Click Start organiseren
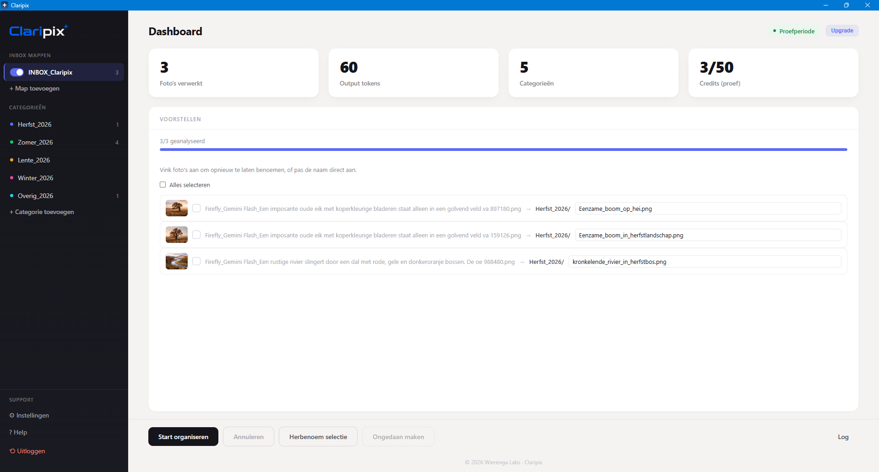879x472 pixels. point(183,437)
